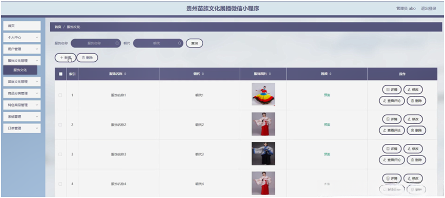Expand the 用户管理 sidebar menu
Image resolution: width=445 pixels, height=198 pixels.
coord(22,49)
